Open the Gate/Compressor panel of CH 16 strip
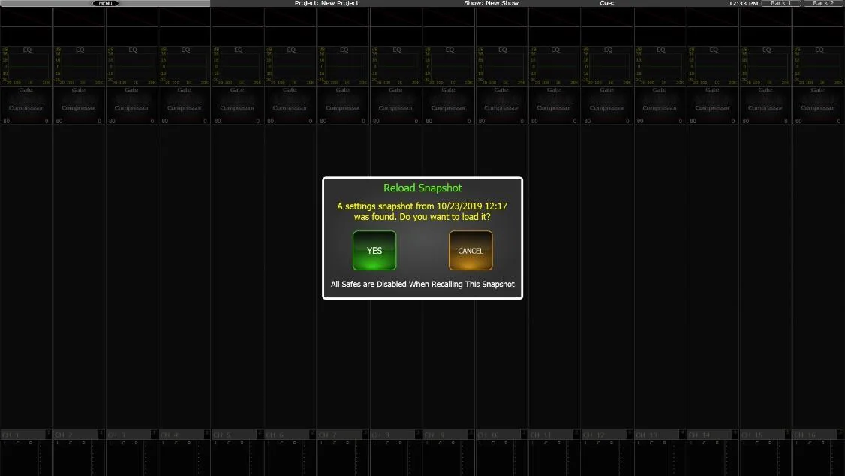This screenshot has width=845, height=476. (818, 106)
